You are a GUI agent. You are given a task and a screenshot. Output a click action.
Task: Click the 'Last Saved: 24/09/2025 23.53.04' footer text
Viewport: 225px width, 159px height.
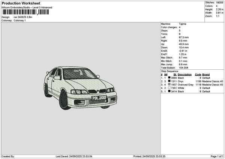(x=74, y=156)
